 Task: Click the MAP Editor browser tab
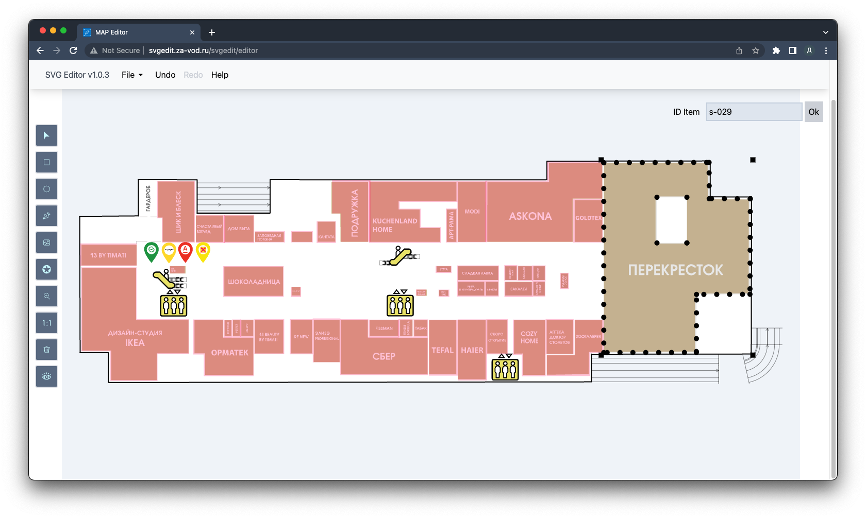[x=138, y=32]
